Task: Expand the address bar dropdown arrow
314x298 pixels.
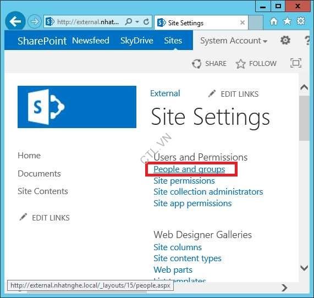Action: (137, 21)
